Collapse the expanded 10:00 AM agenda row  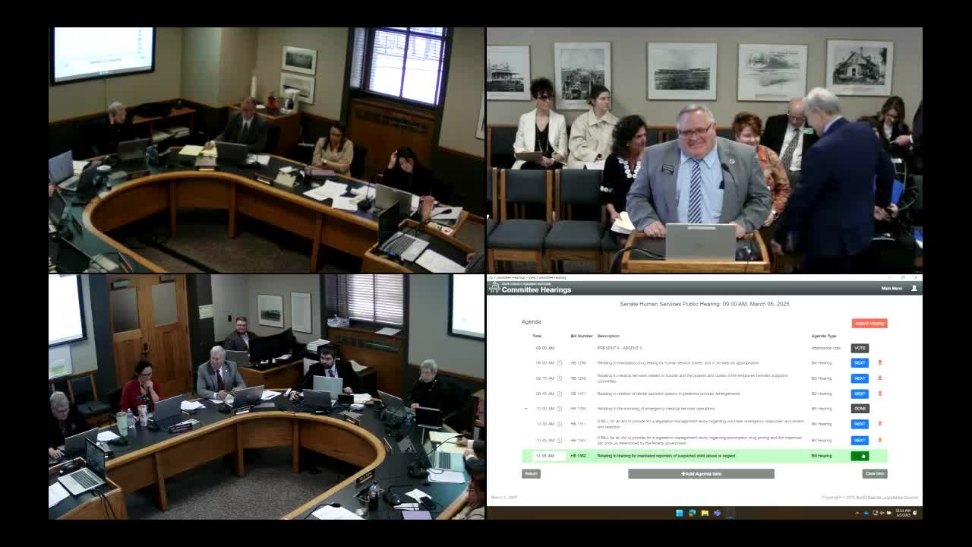coord(525,409)
